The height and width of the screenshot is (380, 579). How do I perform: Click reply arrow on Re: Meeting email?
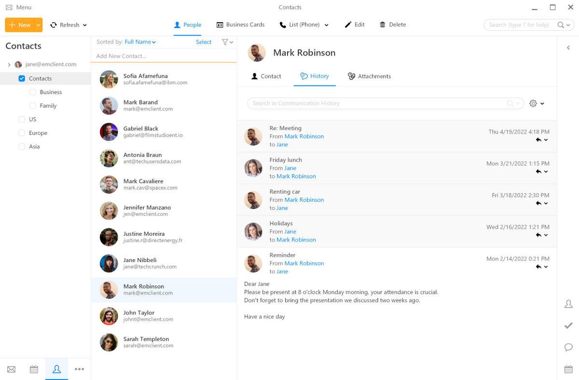coord(538,140)
